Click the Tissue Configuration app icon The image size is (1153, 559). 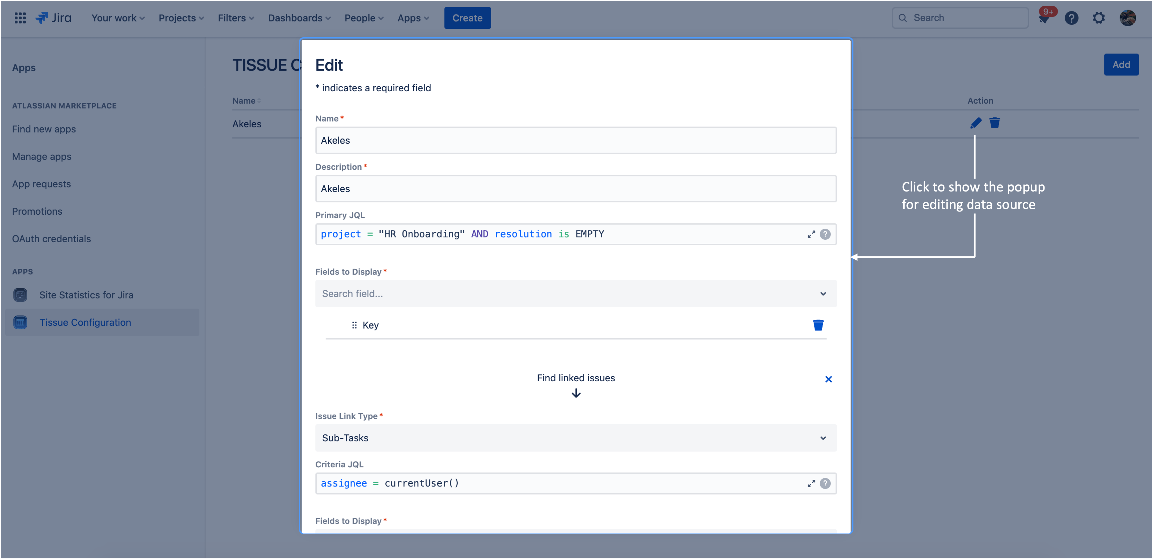coord(20,323)
